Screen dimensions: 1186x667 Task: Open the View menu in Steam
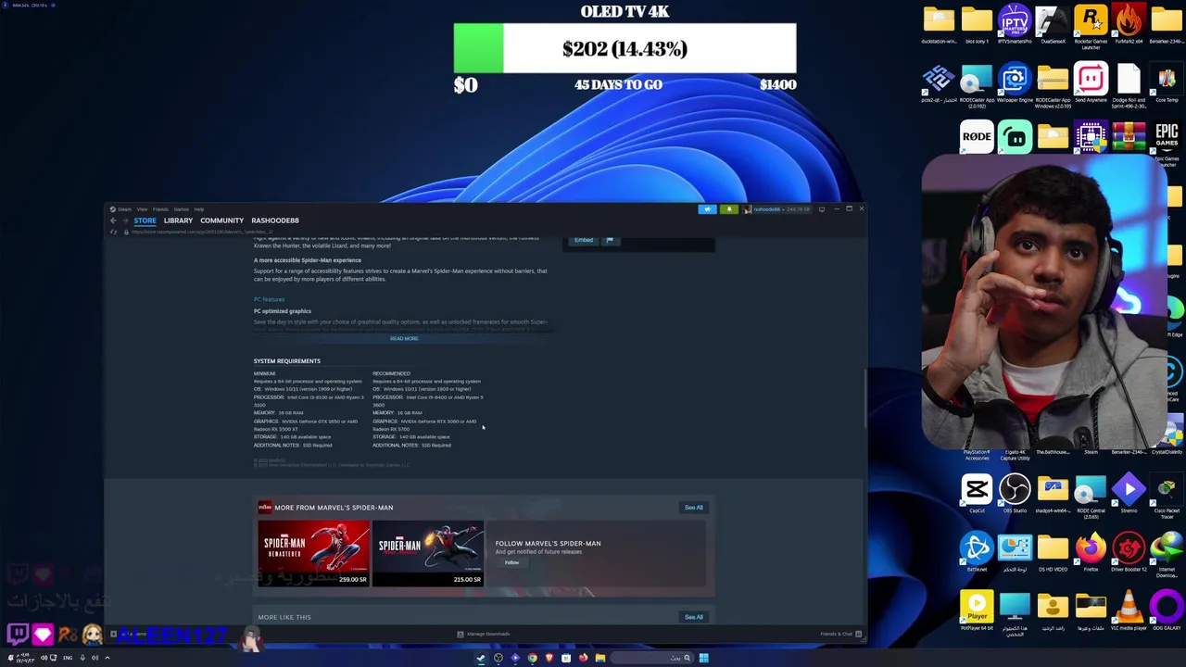[142, 209]
